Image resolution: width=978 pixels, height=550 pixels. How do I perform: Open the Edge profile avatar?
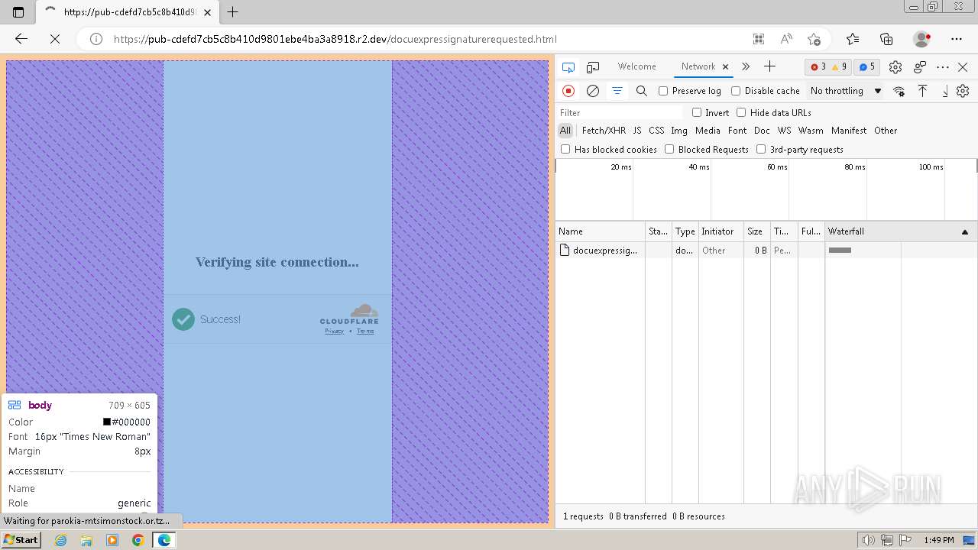922,39
